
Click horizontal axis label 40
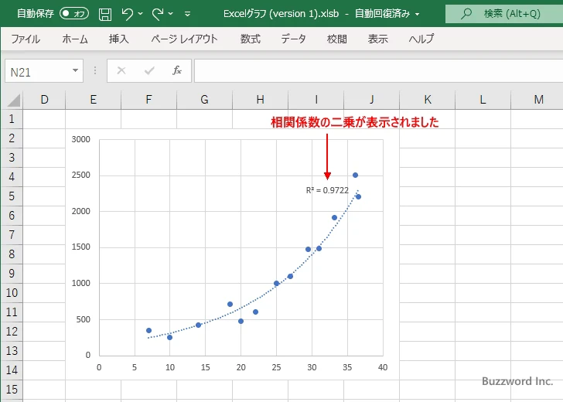383,367
